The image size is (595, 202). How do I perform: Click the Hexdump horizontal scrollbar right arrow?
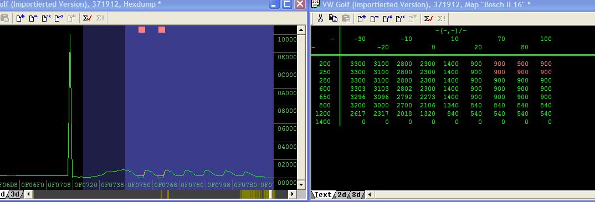tap(292, 194)
